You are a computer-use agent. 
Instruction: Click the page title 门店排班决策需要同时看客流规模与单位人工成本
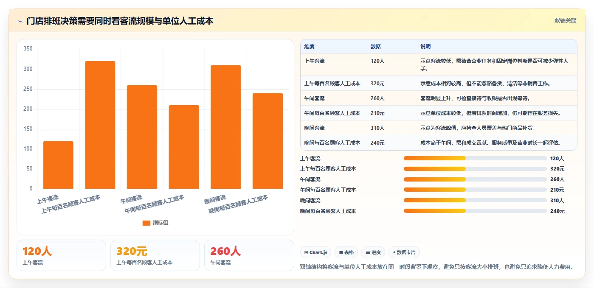[120, 21]
